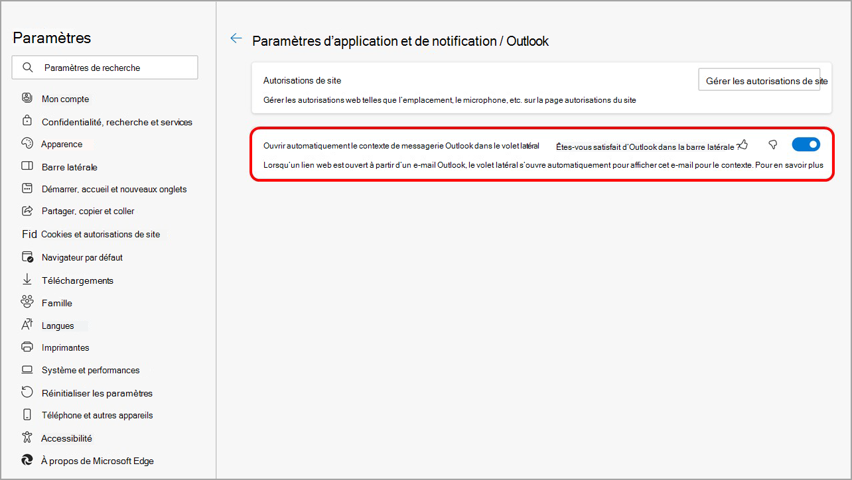This screenshot has height=480, width=852.
Task: Open Mon compte settings
Action: pos(65,99)
